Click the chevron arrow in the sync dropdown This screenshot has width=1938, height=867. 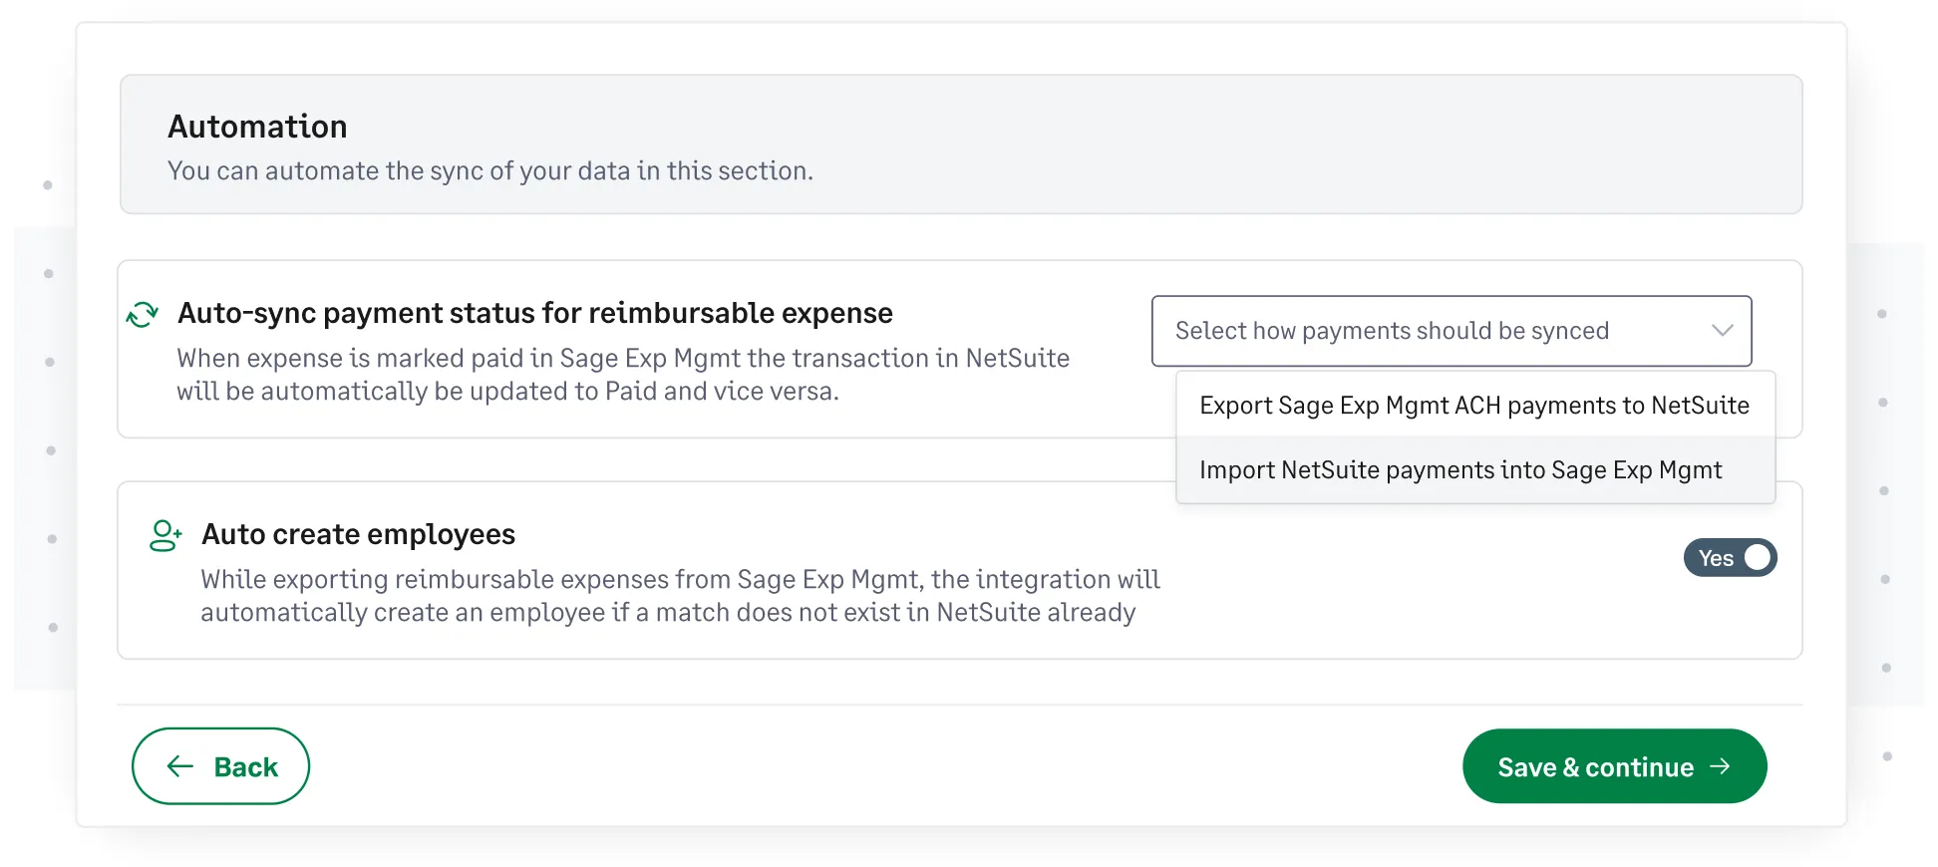click(1722, 331)
